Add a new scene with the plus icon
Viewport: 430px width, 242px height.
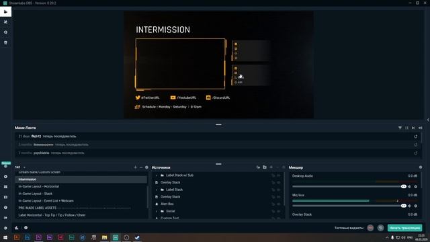(x=135, y=167)
